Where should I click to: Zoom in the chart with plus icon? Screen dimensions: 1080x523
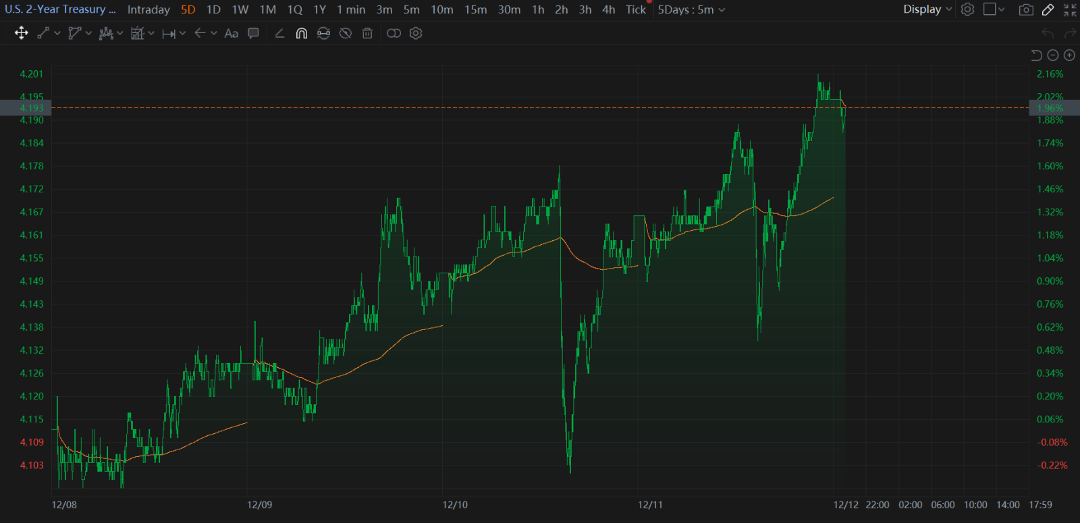tap(1069, 55)
